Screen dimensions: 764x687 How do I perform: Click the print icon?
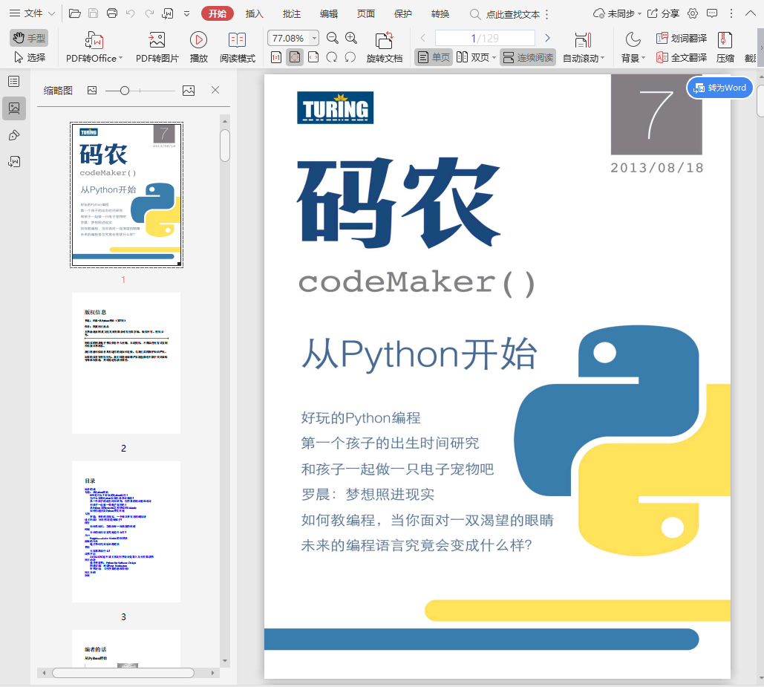coord(112,13)
